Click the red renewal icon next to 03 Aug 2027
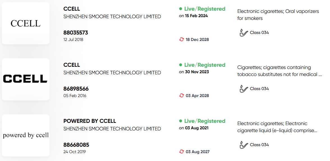The width and height of the screenshot is (330, 161). (181, 151)
